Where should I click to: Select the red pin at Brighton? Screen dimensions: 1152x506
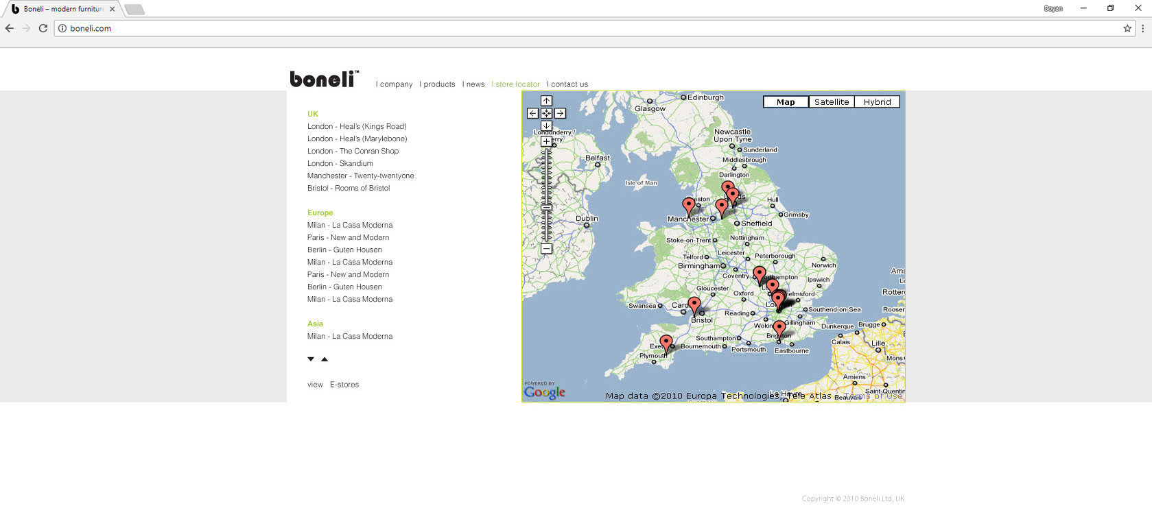coord(779,329)
